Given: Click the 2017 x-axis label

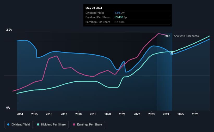Looking at the screenshot, I should (64, 114).
